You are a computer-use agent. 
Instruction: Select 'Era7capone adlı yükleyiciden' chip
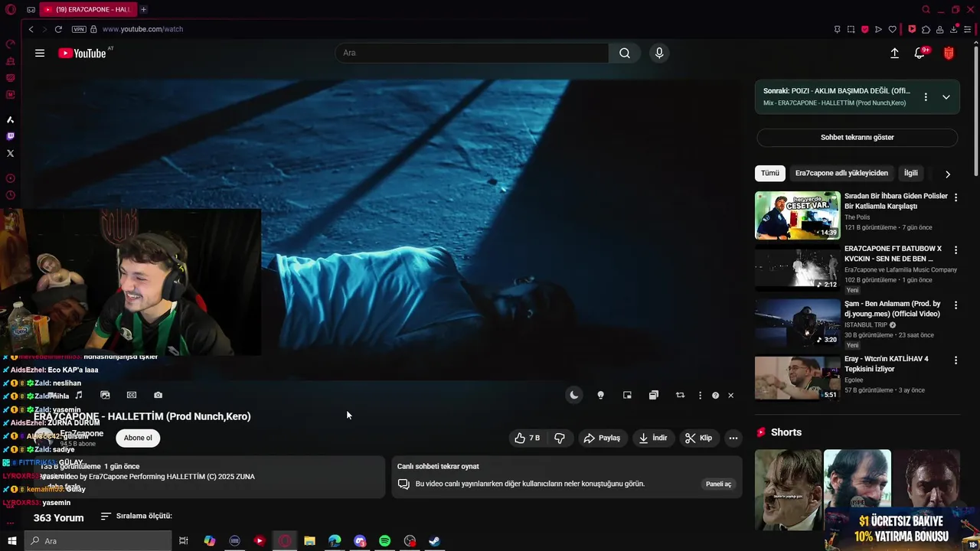coord(841,173)
